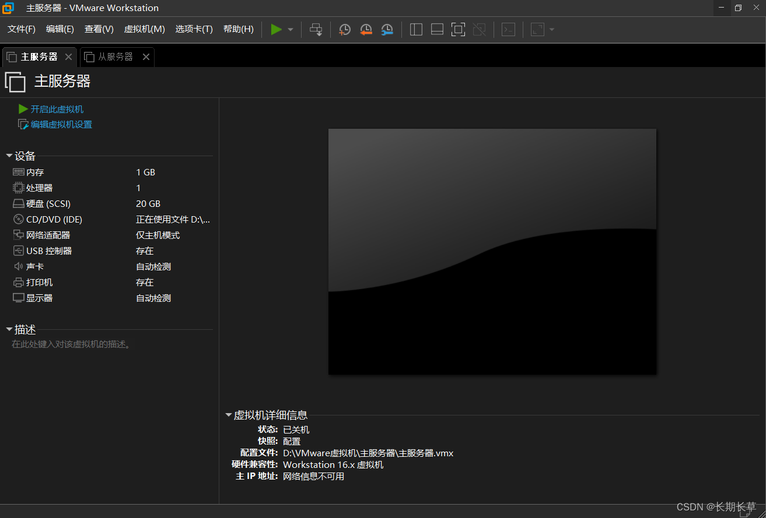The image size is (766, 518).
Task: Select the 声卡 device row
Action: coord(111,267)
